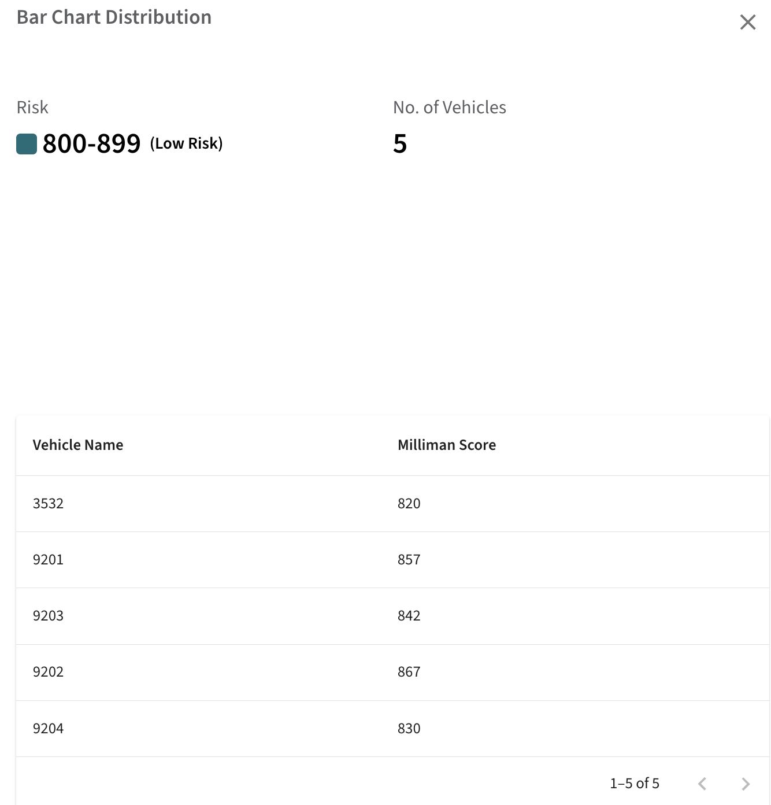Sort by the Milliman Score column header
Screen dimensions: 771x805
click(447, 445)
